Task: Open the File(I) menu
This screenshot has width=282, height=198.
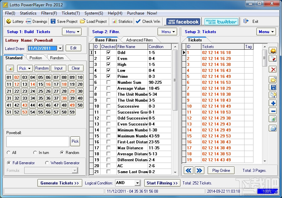Action: click(x=10, y=13)
